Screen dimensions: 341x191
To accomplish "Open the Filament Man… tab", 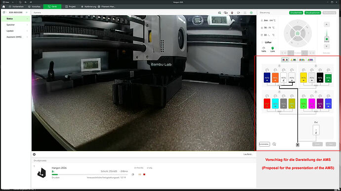I will pyautogui.click(x=107, y=6).
